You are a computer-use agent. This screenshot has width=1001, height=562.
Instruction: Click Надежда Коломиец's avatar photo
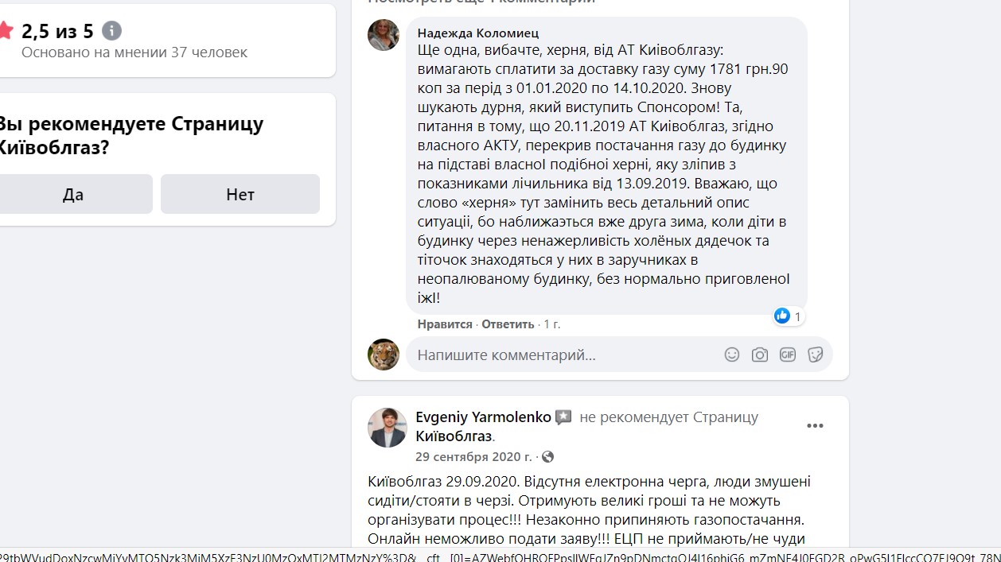[384, 35]
